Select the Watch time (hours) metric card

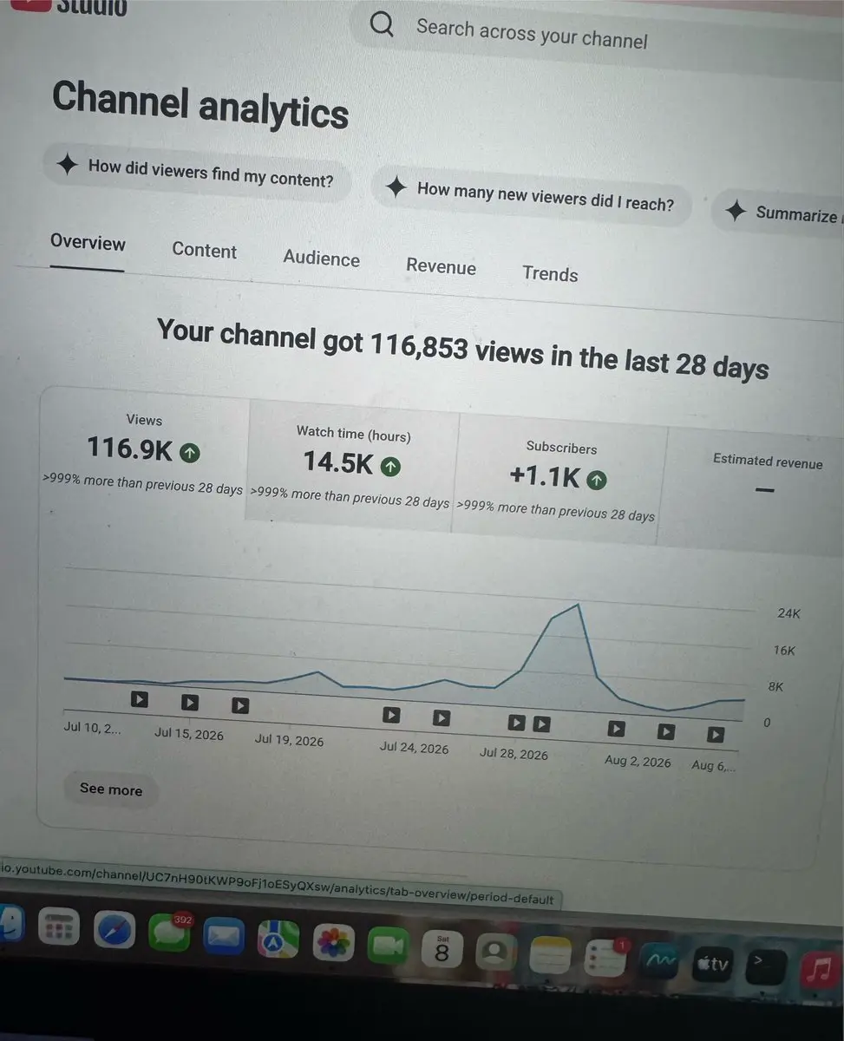352,467
